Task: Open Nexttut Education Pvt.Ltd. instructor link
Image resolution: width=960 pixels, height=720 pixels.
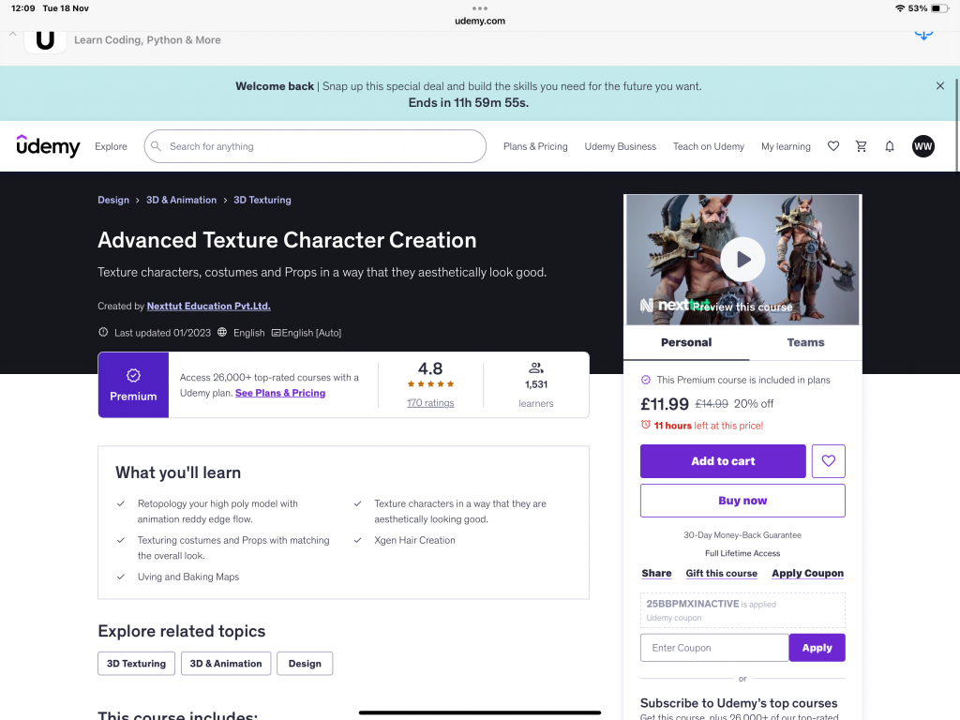Action: pyautogui.click(x=208, y=307)
